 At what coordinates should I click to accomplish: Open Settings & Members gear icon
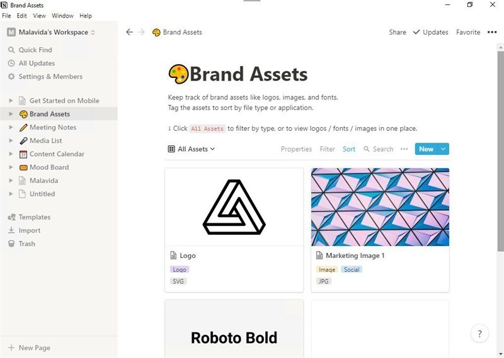[11, 76]
